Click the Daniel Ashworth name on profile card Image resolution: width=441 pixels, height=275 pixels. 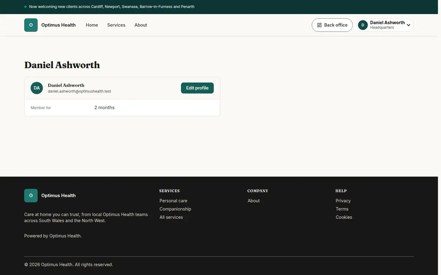[x=66, y=85]
